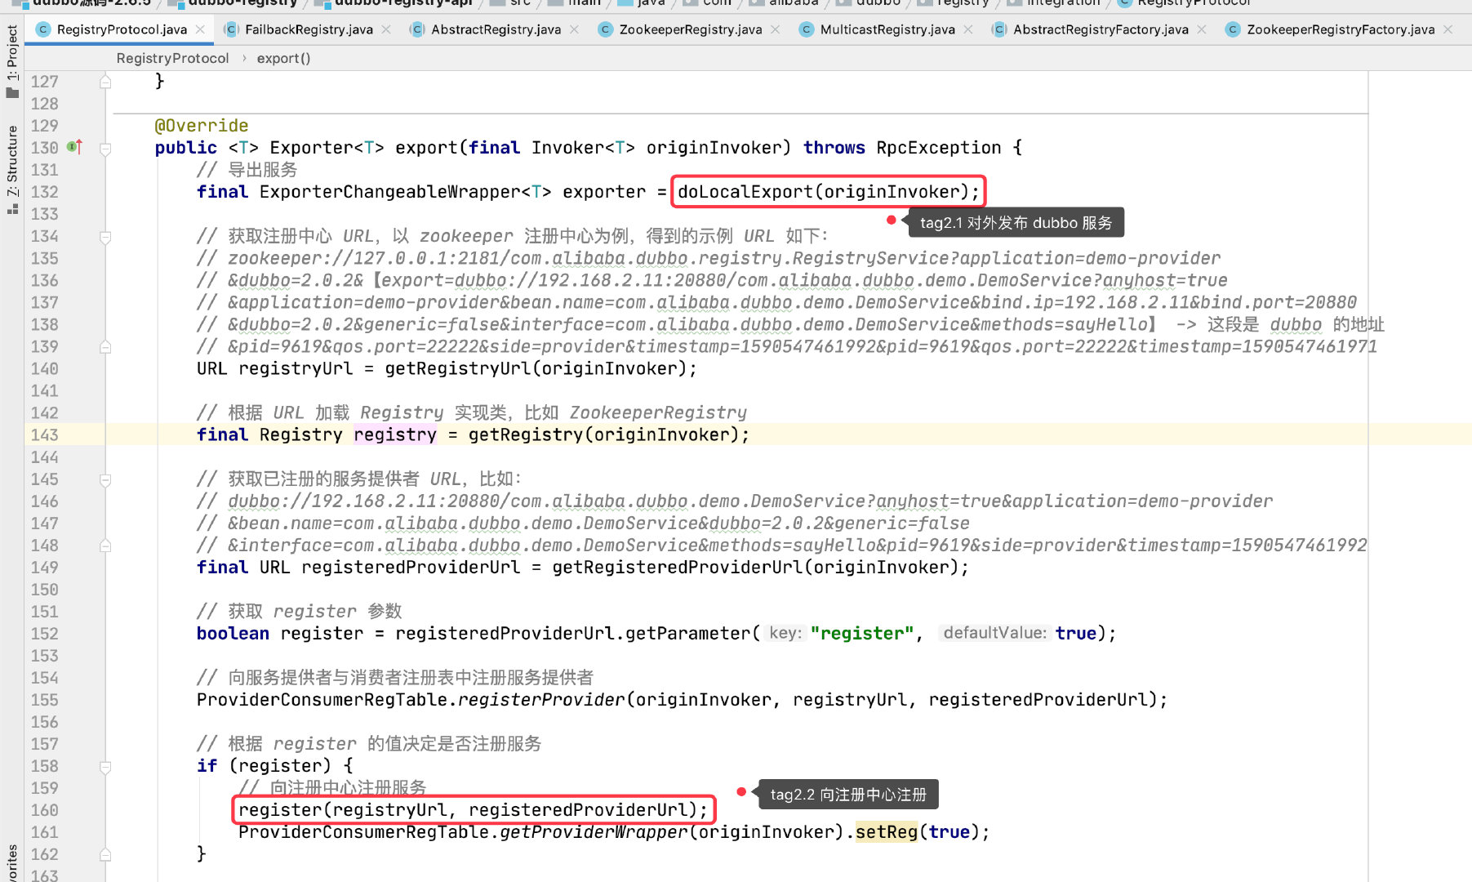This screenshot has height=882, width=1472.
Task: Switch to the MulticastRegistry.java tab
Action: pyautogui.click(x=887, y=29)
